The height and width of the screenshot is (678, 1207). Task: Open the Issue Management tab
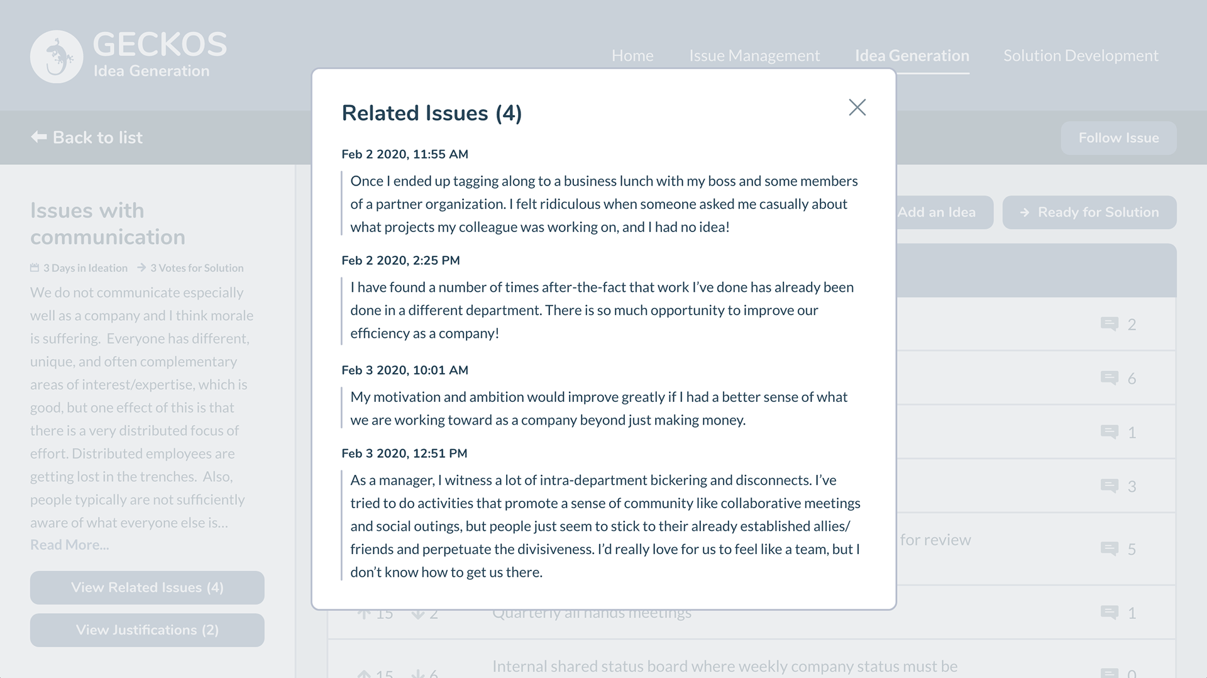[754, 55]
